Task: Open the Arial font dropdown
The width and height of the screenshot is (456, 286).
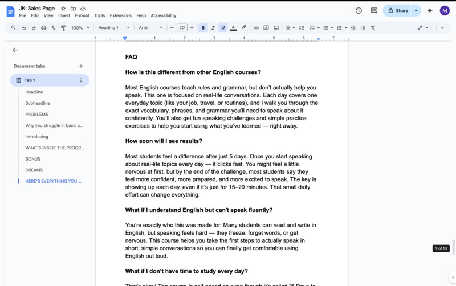Action: (x=150, y=27)
